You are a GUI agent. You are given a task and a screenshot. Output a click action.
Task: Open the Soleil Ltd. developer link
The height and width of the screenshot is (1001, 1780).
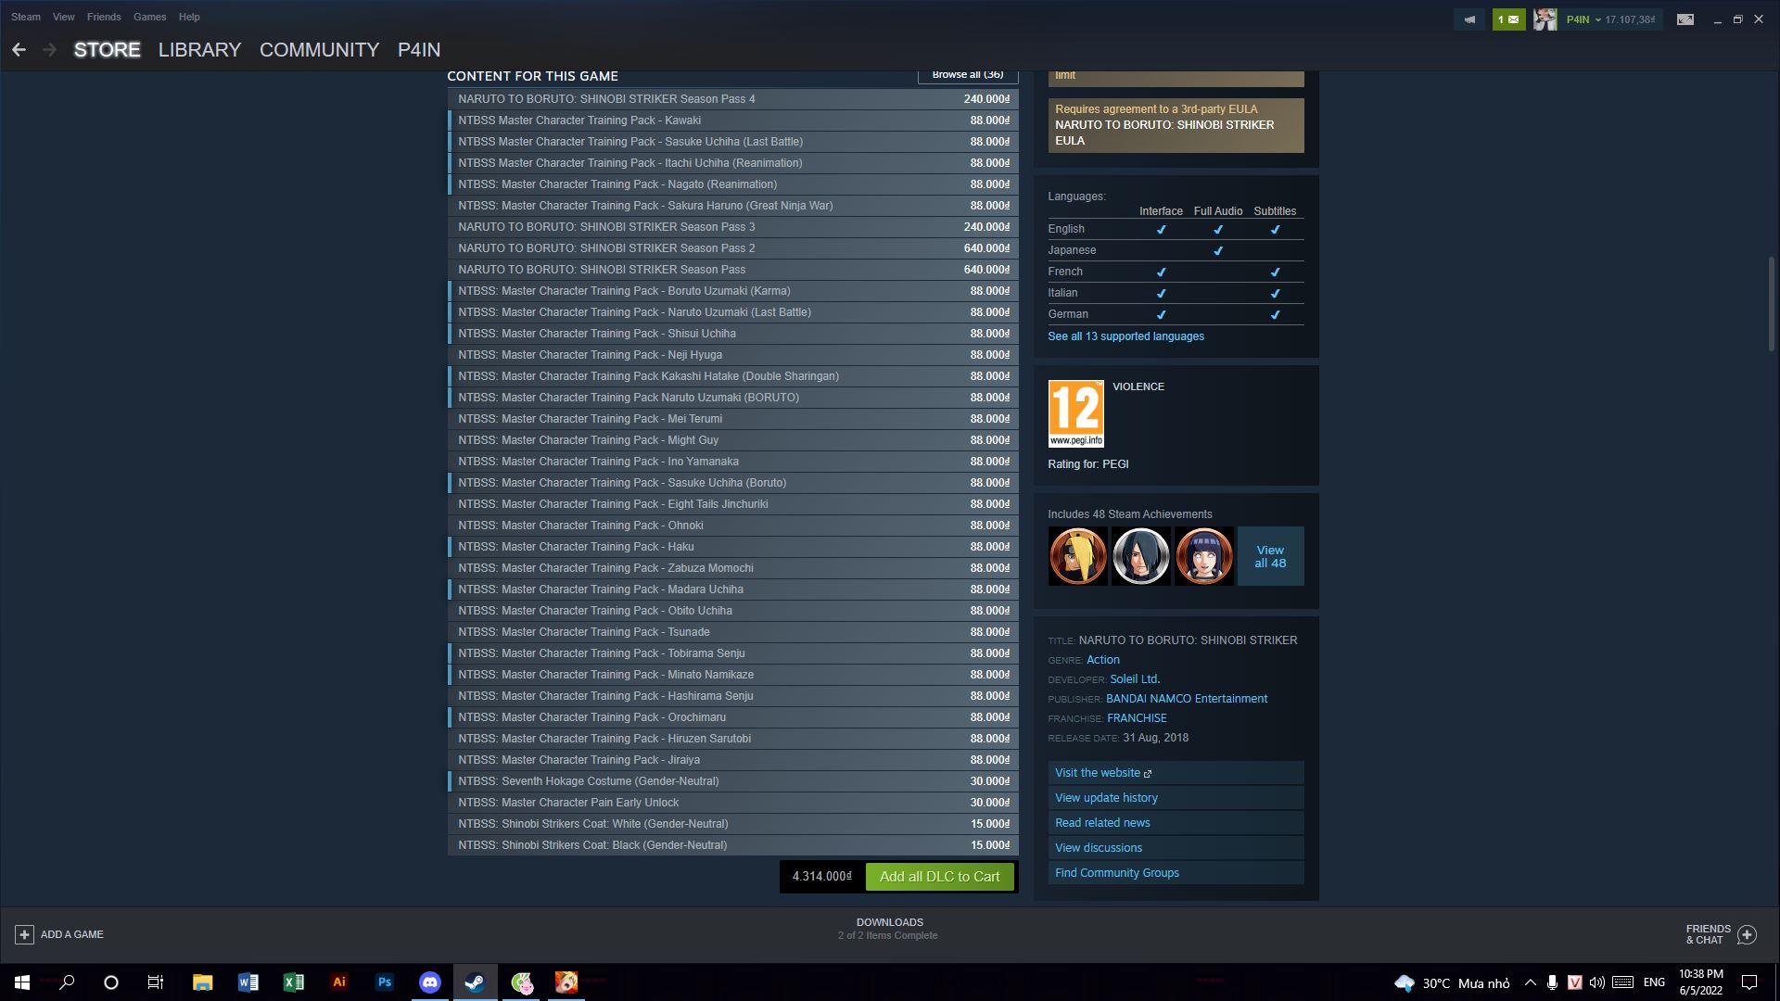(1135, 679)
